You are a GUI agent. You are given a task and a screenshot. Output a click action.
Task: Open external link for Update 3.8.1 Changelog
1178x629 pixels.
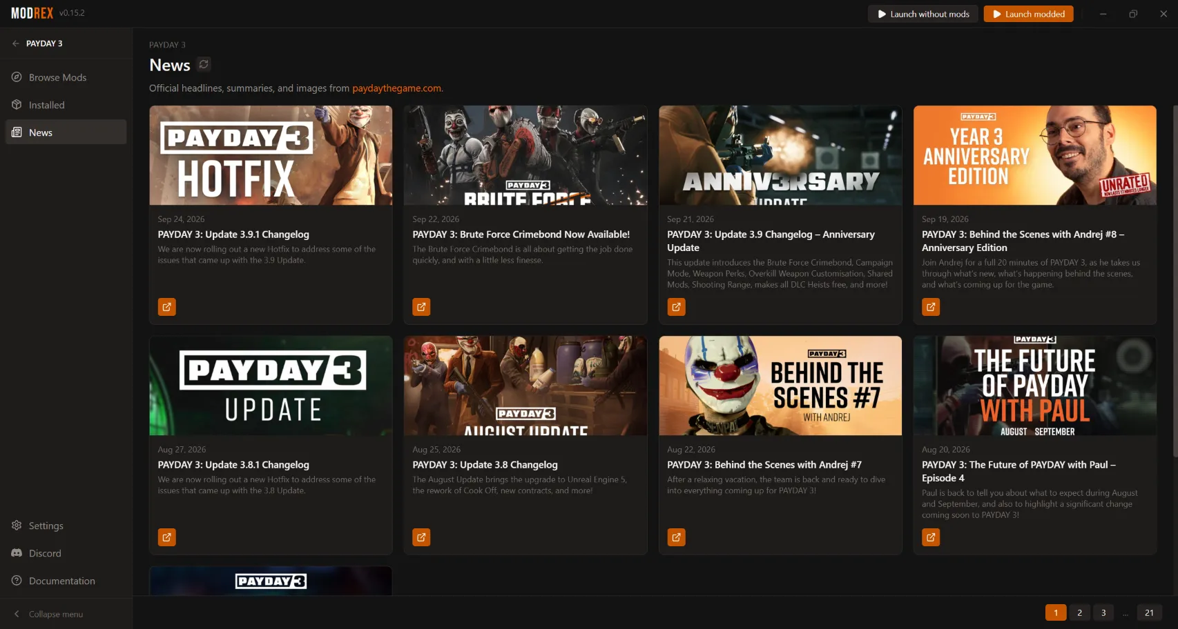(x=167, y=537)
